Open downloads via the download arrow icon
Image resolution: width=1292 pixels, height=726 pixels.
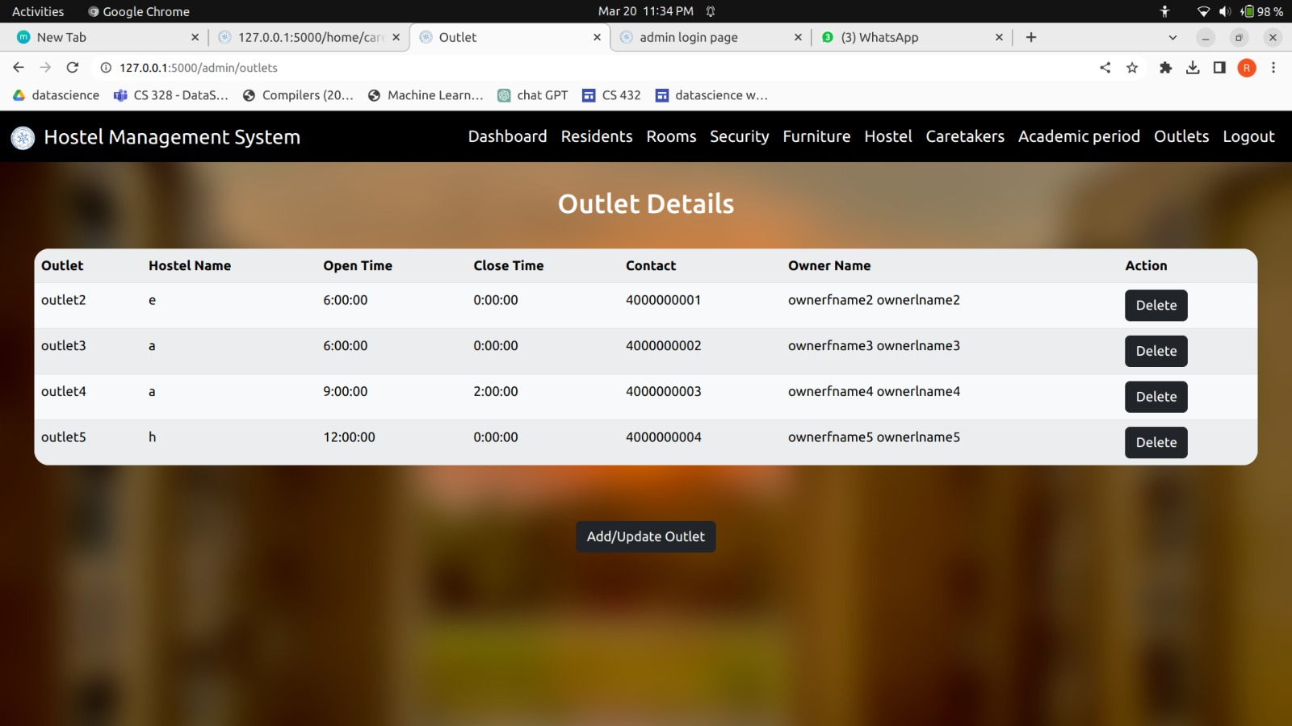click(1193, 68)
